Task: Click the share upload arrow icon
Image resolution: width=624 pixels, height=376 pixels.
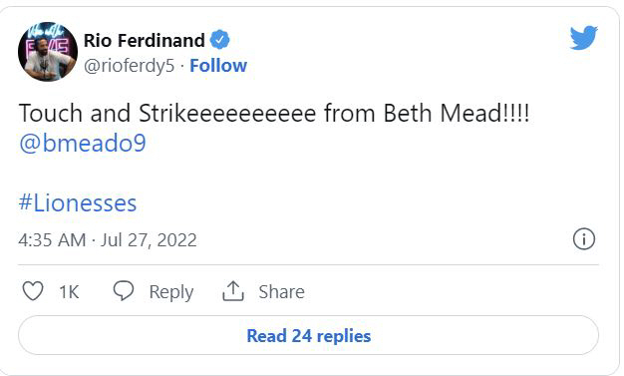Action: (x=233, y=291)
